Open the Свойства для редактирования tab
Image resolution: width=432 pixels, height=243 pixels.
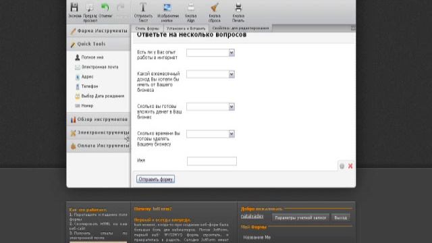[240, 28]
